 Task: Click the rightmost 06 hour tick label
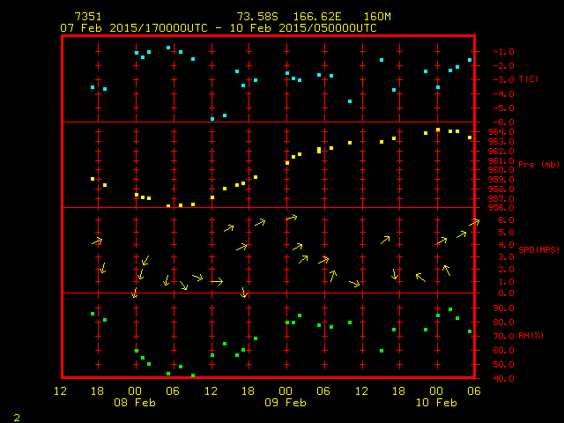[x=474, y=390]
